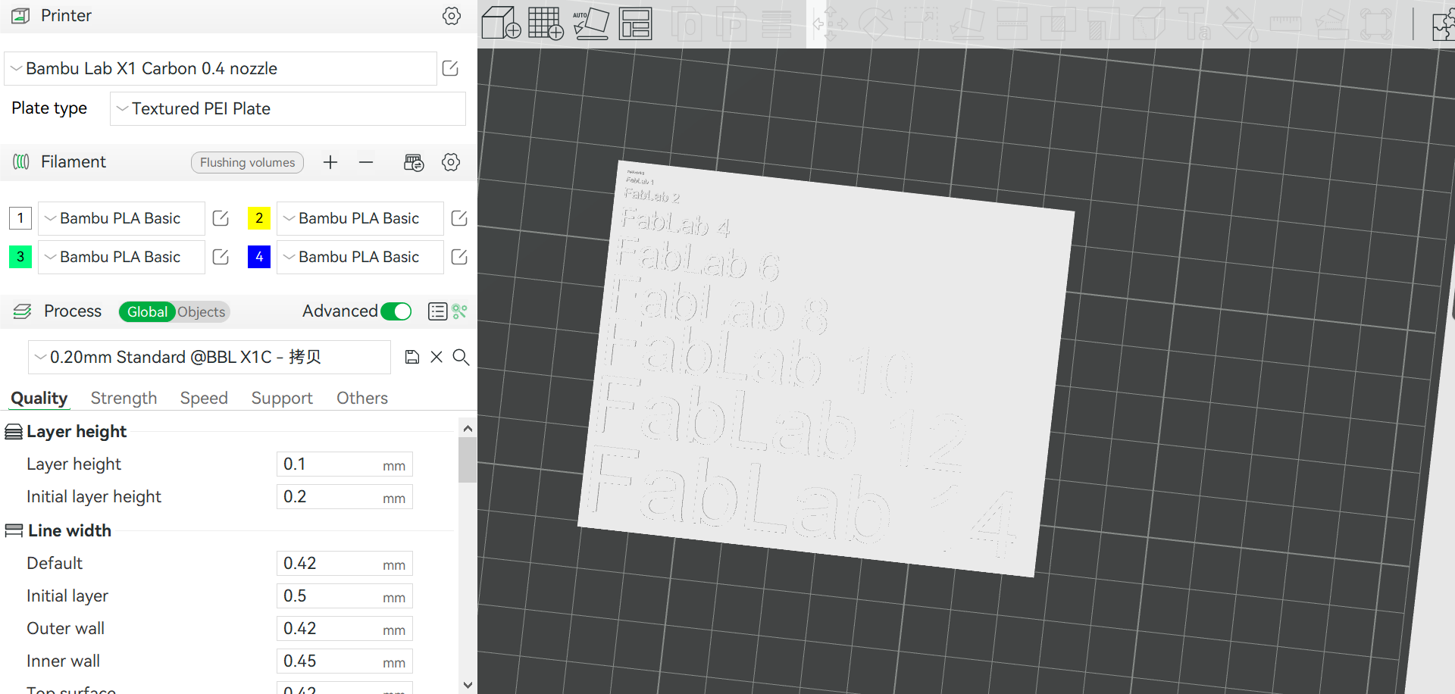The height and width of the screenshot is (694, 1455).
Task: Open the process settings list icon
Action: [x=437, y=311]
